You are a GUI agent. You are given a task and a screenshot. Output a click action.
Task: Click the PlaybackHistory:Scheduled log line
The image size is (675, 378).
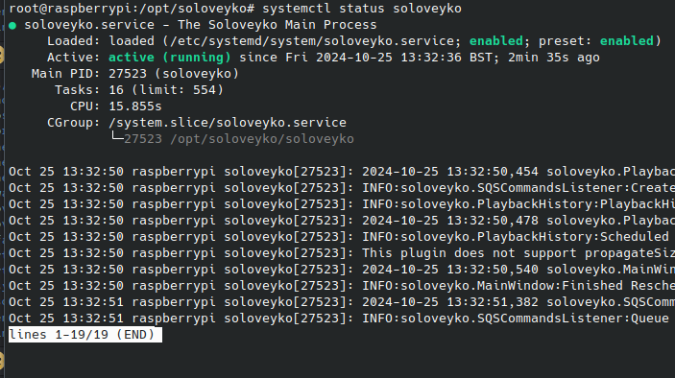[342, 237]
